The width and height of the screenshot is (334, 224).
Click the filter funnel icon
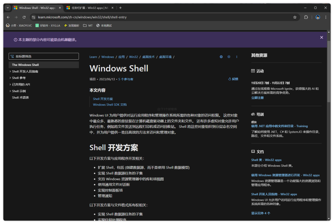(x=12, y=57)
